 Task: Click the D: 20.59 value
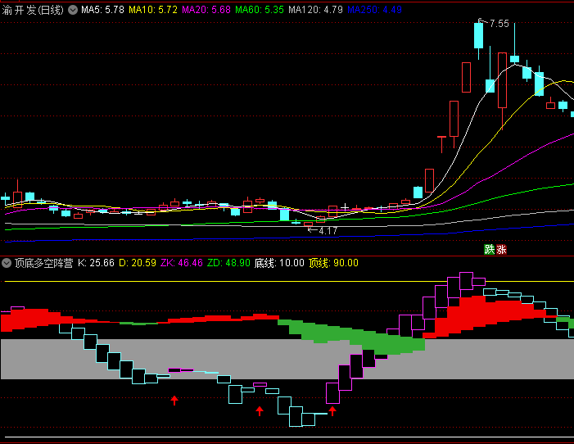coord(138,263)
